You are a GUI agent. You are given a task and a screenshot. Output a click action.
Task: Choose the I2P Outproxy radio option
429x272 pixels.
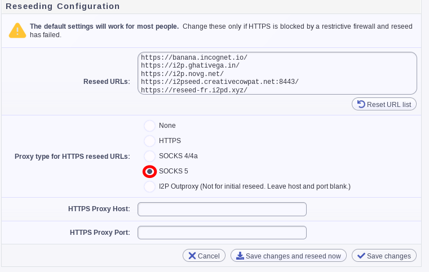coord(149,186)
